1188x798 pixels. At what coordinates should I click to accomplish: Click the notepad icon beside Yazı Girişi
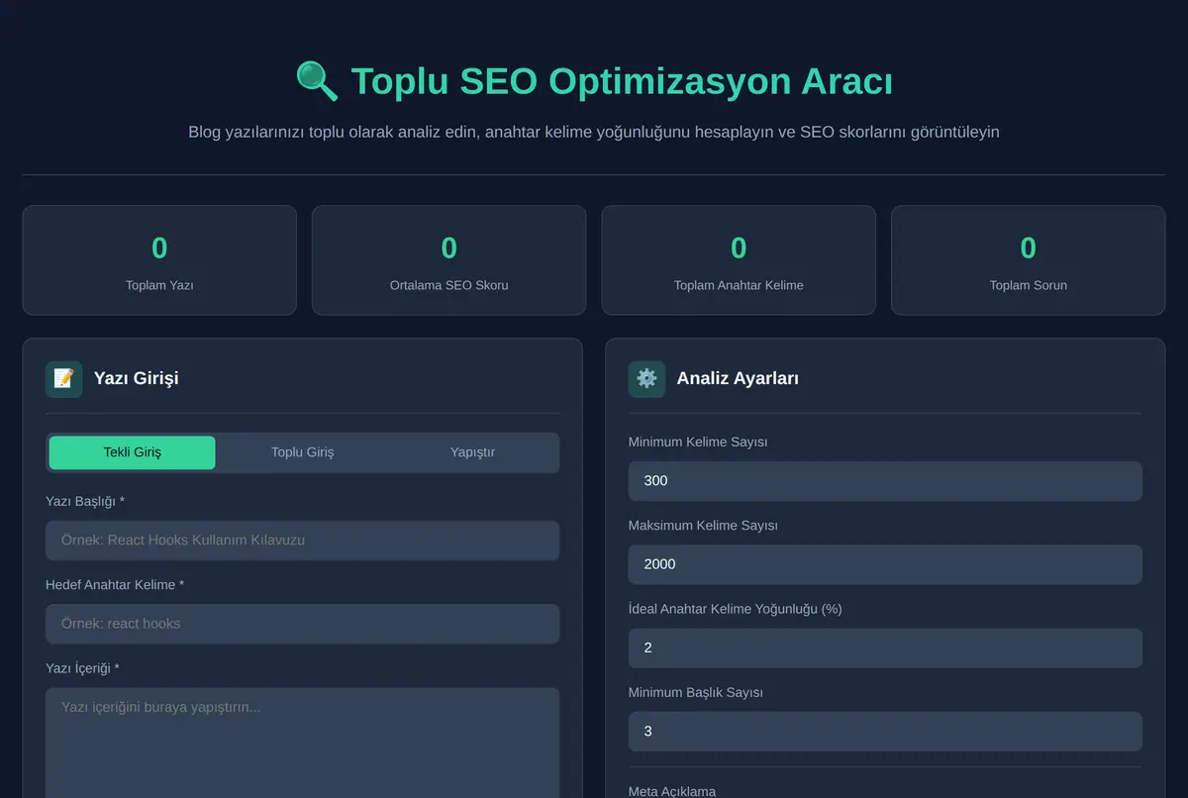pyautogui.click(x=63, y=378)
